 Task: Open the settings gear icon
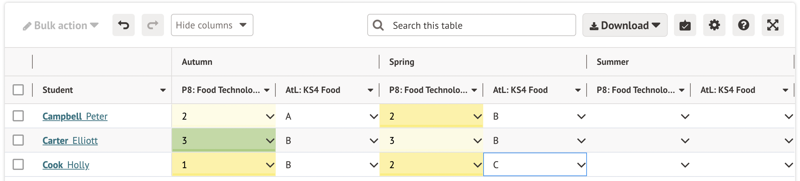(714, 25)
